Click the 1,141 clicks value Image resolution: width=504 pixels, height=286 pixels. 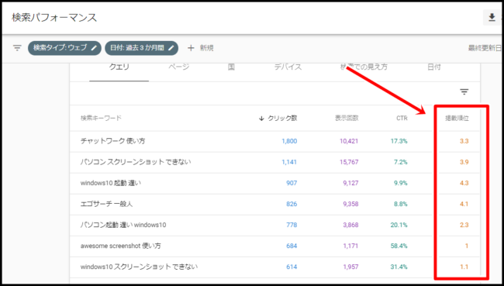(289, 162)
